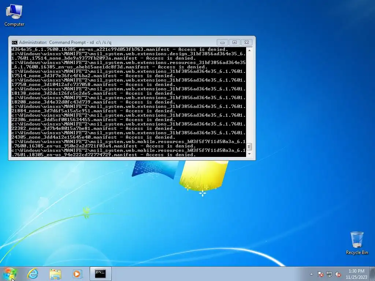Click line '22382_none_3d7b4e8015a7be81.manifest - Access is denied.'
The height and width of the screenshot is (281, 375).
pos(93,128)
